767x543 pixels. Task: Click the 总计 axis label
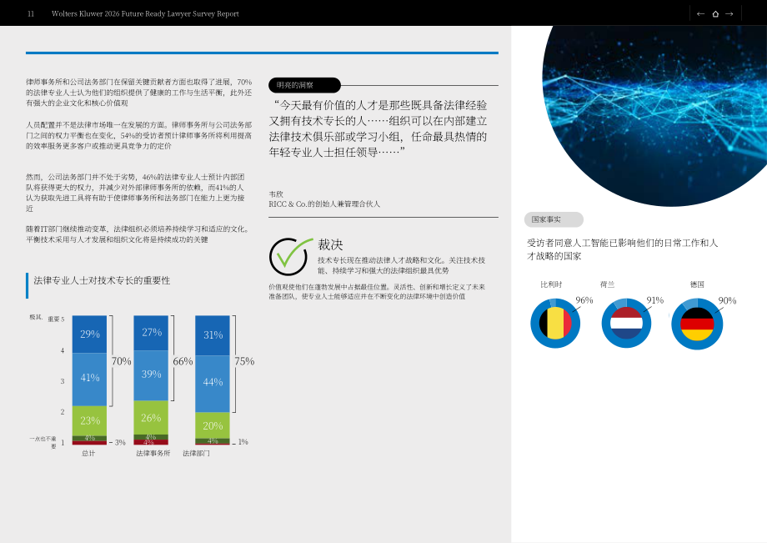click(x=88, y=454)
